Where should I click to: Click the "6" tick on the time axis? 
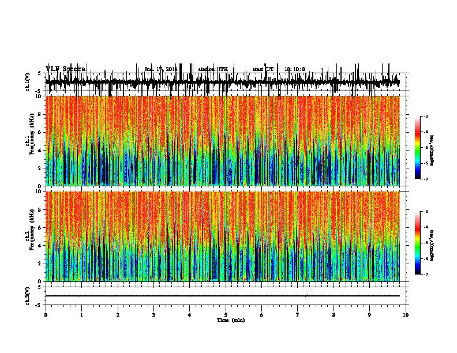point(262,315)
